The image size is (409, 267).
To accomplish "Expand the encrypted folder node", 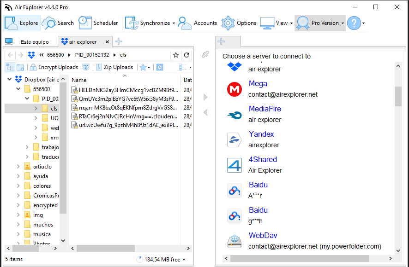I will point(18,205).
